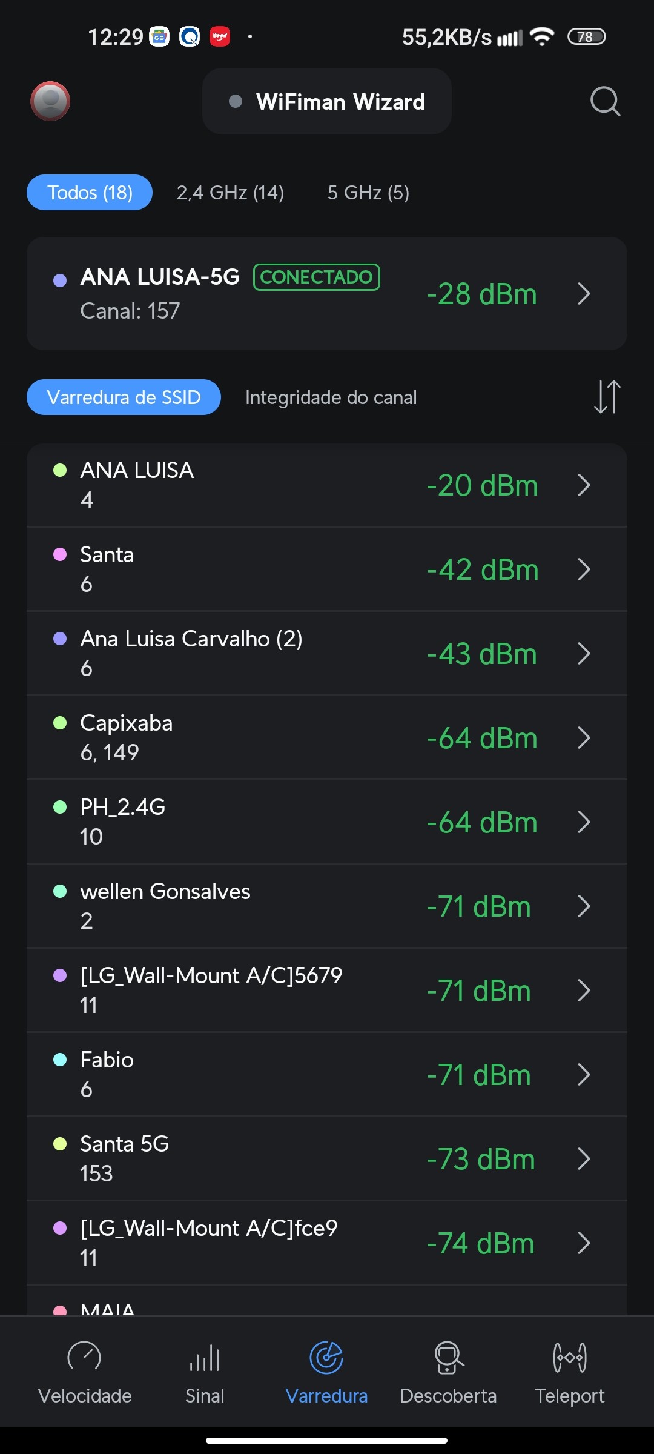This screenshot has height=1454, width=654.
Task: Filter networks by 2,4 GHz (14)
Action: pos(230,193)
